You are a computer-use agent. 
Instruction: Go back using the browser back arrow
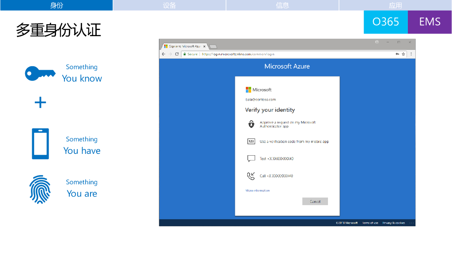pyautogui.click(x=163, y=54)
